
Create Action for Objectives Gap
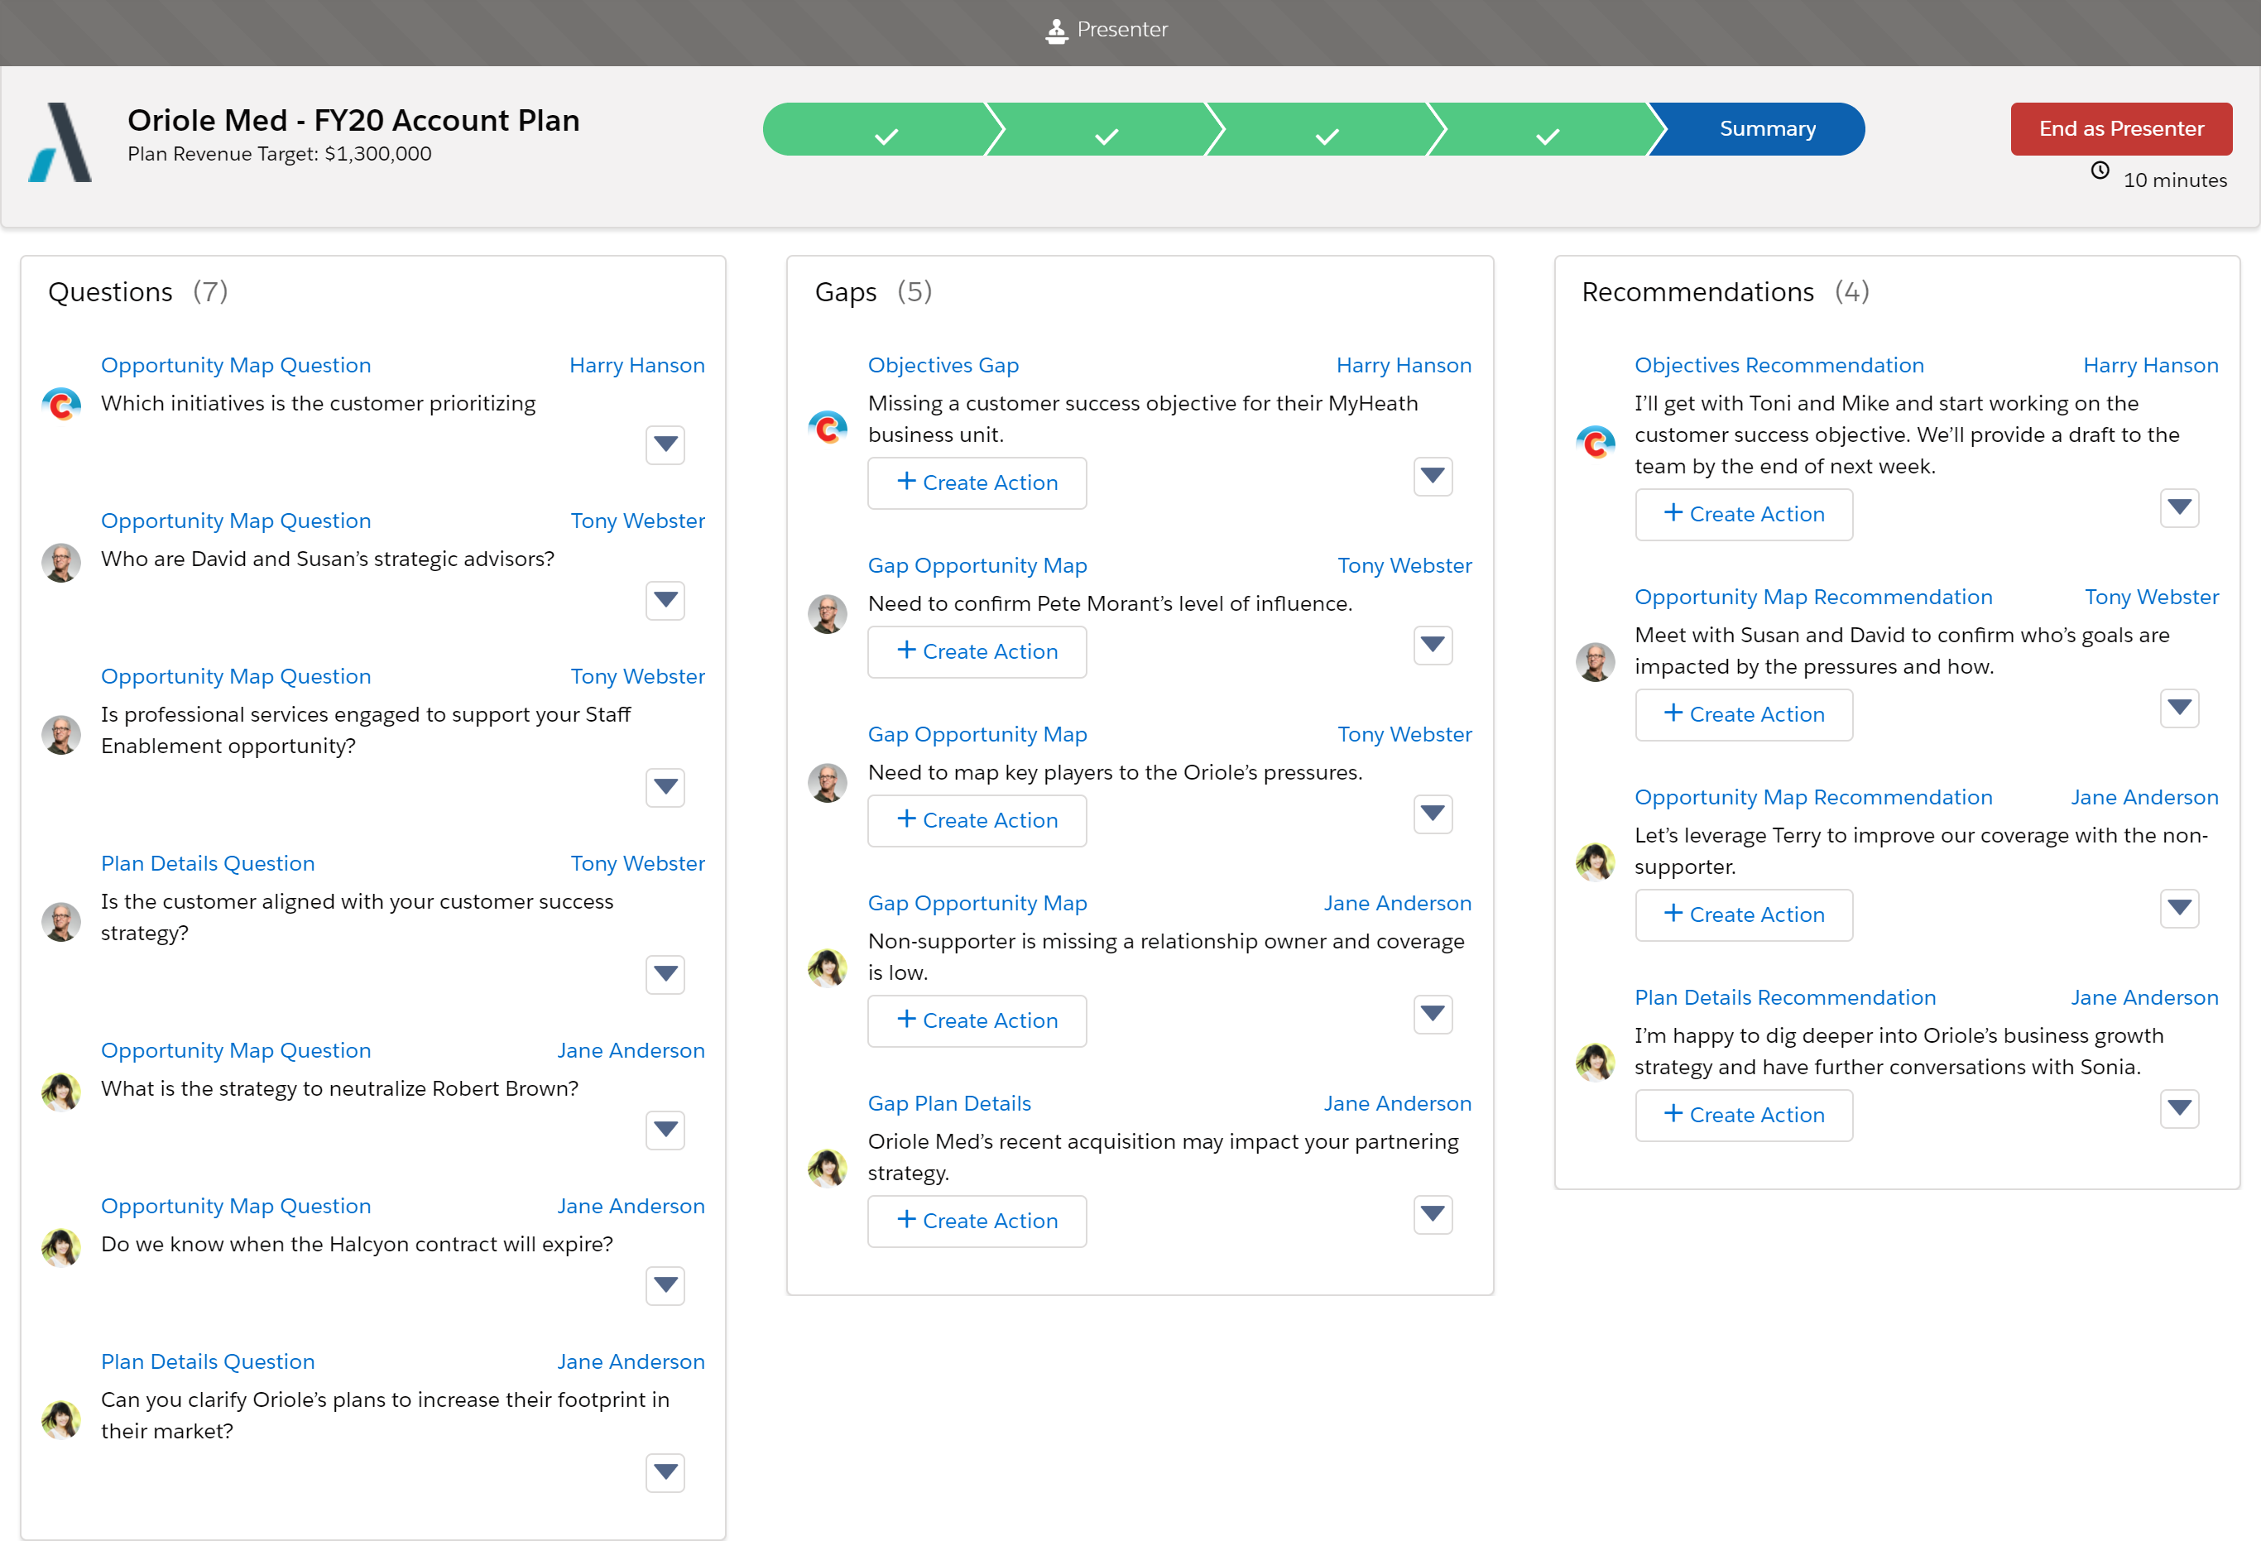click(977, 482)
